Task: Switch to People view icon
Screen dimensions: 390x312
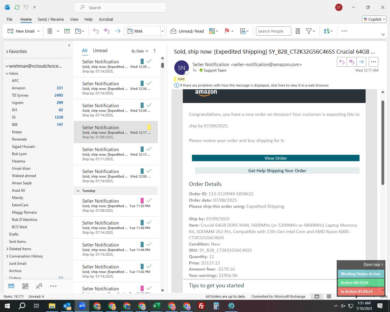Action: coord(39,286)
